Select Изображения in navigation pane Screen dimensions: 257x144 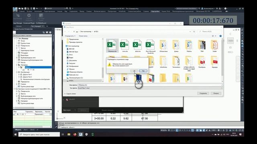coord(72,66)
